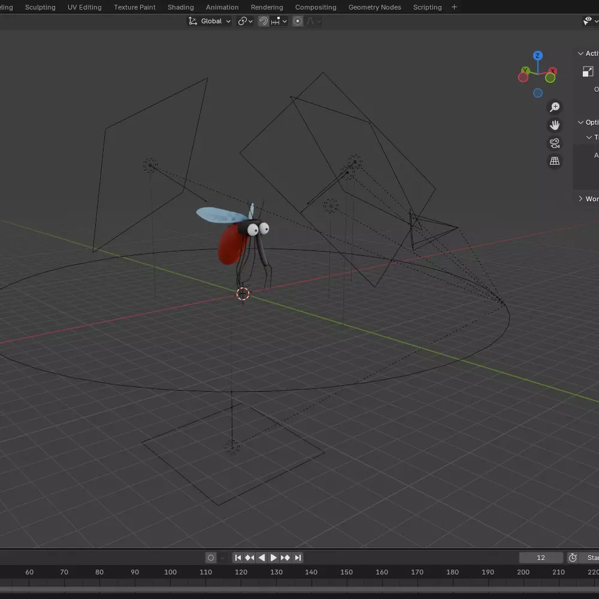Click the Y axis on navigation gizmo
The width and height of the screenshot is (599, 599).
(x=526, y=71)
